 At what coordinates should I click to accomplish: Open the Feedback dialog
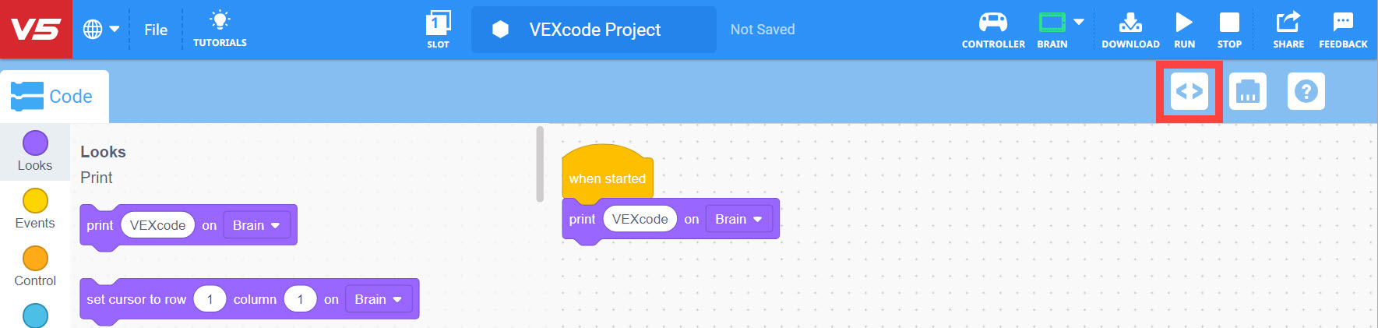point(1343,30)
